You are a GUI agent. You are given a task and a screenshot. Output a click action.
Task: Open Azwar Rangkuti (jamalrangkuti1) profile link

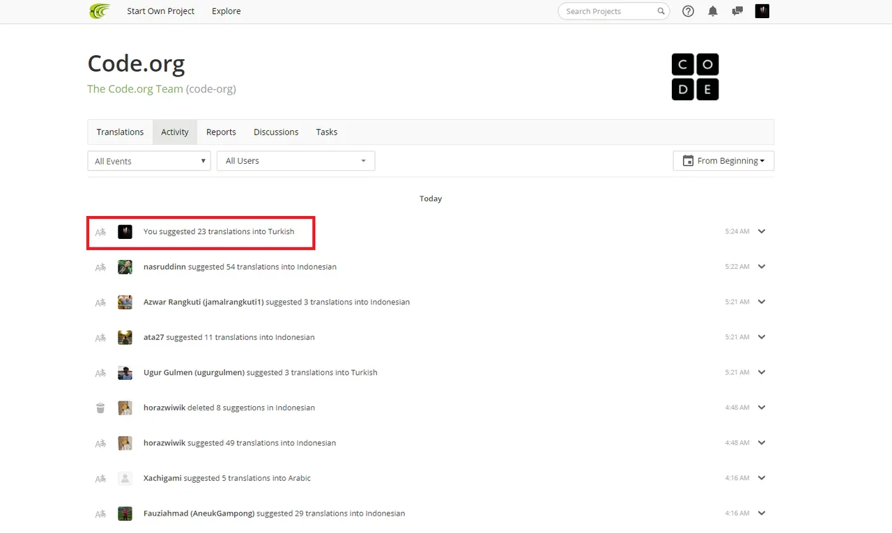pyautogui.click(x=203, y=302)
